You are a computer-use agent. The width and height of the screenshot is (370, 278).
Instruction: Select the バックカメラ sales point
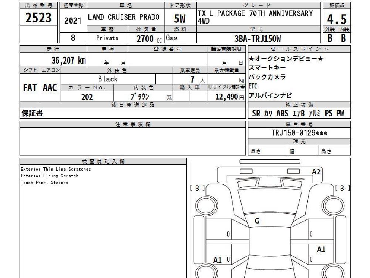point(267,77)
